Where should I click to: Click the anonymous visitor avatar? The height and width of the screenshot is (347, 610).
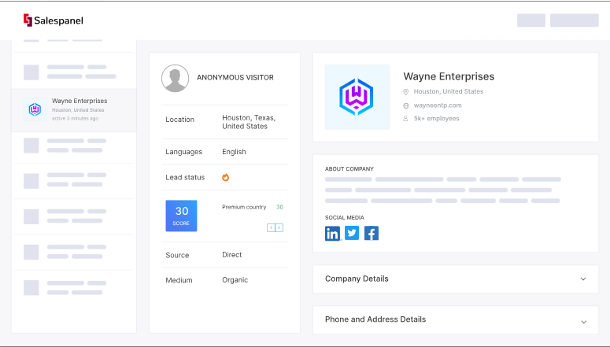[175, 78]
